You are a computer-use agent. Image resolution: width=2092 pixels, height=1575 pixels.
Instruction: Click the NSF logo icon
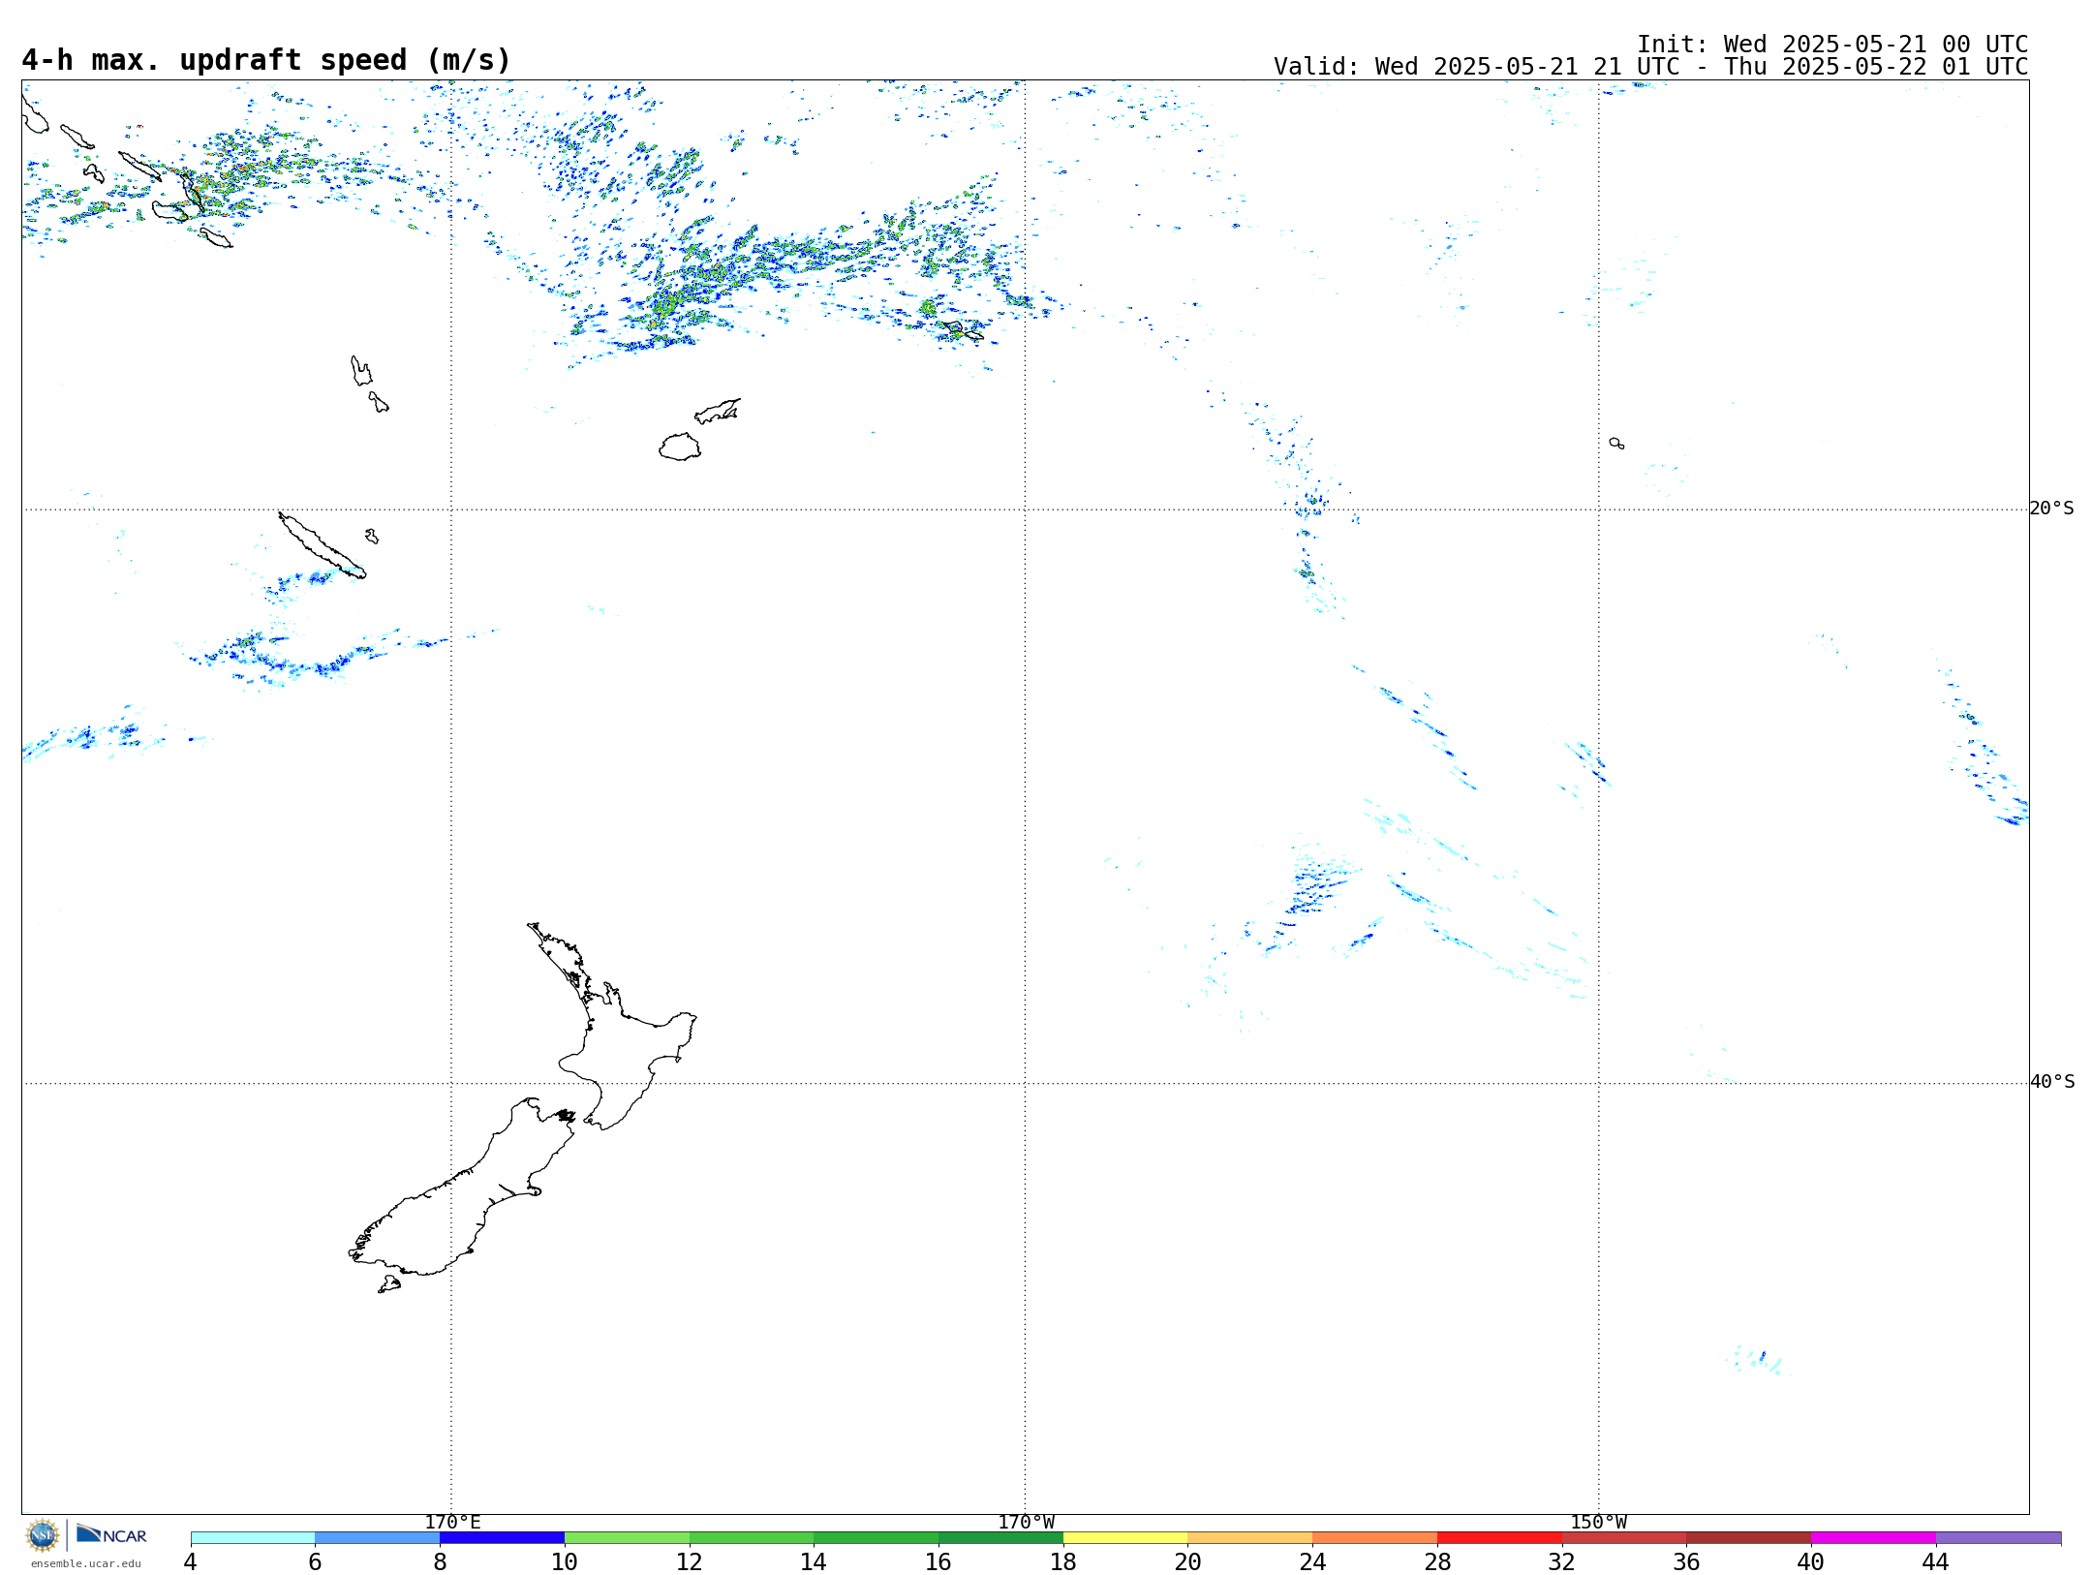click(x=43, y=1535)
